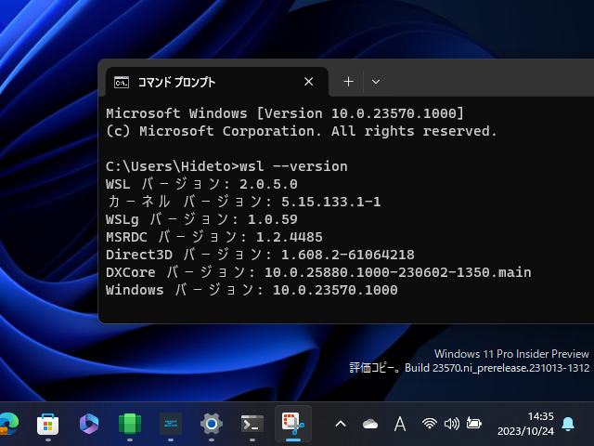Image resolution: width=594 pixels, height=446 pixels.
Task: Switch to Windows Terminal taskbar icon
Action: tap(252, 424)
